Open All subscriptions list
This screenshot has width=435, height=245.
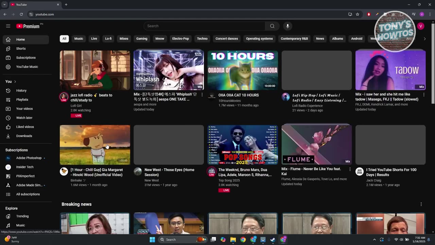26,194
